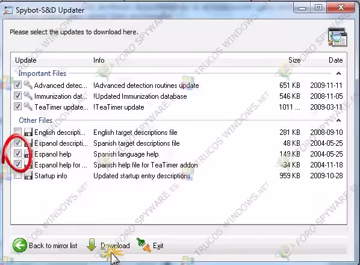Click 'Spanish help file for TeaTimer addon' text
The image size is (360, 265).
[145, 165]
